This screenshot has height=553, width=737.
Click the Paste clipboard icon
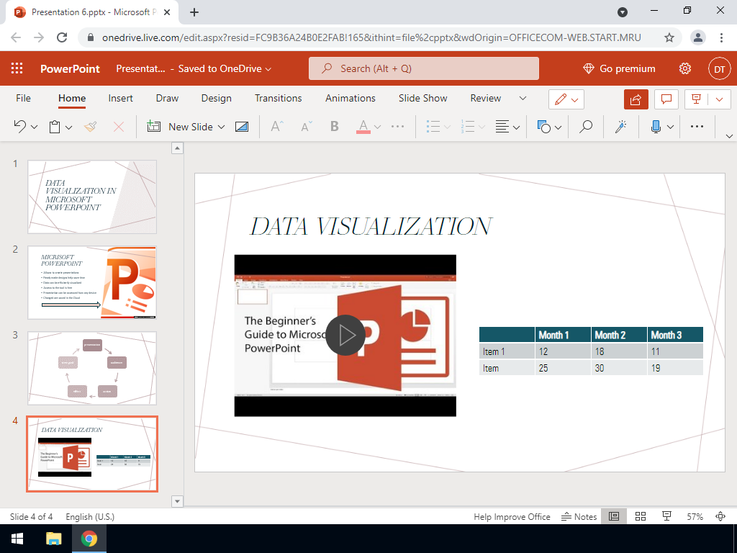click(55, 127)
